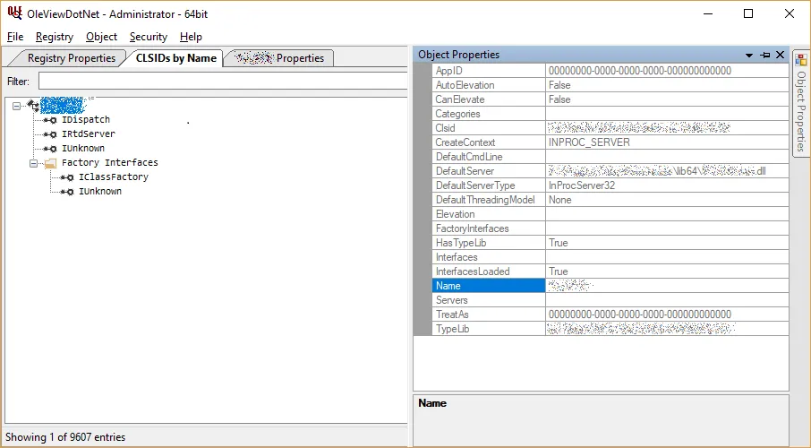
Task: Select the TreatAs property row
Action: tap(610, 314)
